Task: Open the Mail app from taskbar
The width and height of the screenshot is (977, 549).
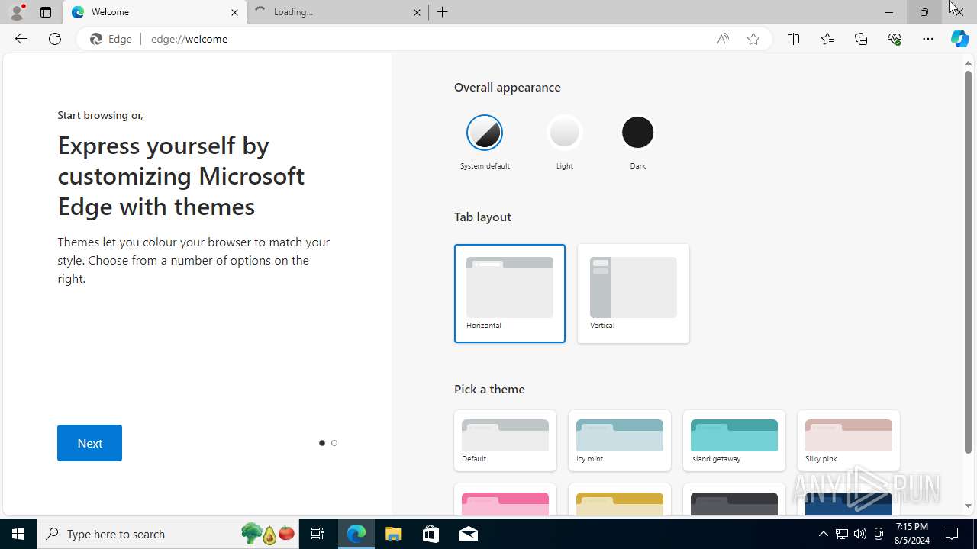Action: (469, 534)
